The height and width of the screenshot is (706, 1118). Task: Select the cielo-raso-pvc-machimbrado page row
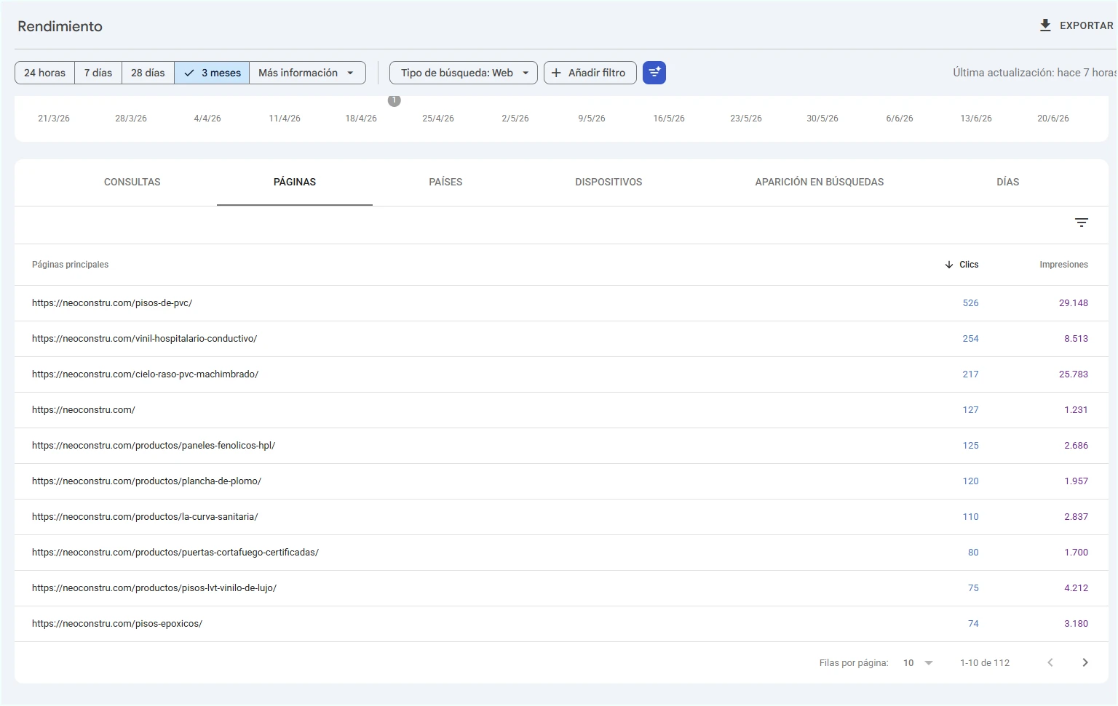pyautogui.click(x=561, y=374)
